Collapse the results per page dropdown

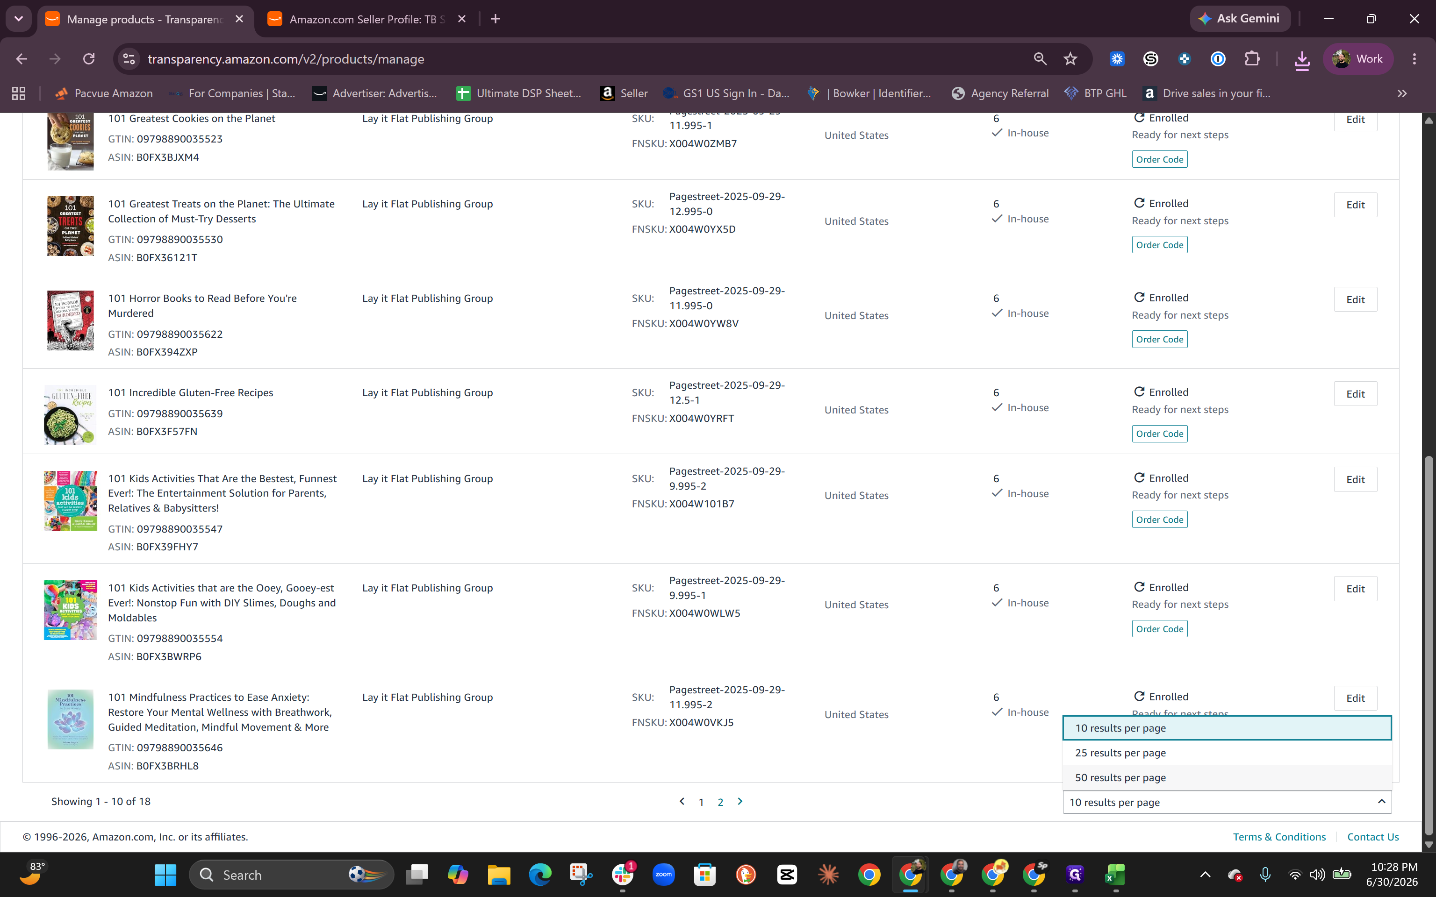pos(1227,802)
